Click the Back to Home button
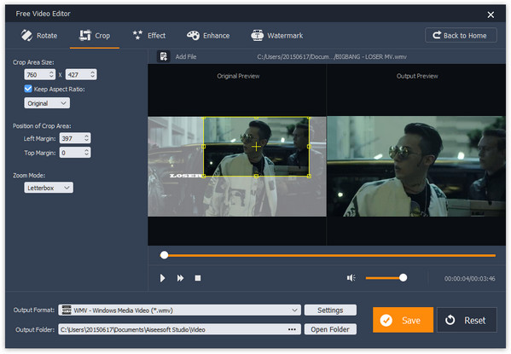 tap(461, 35)
